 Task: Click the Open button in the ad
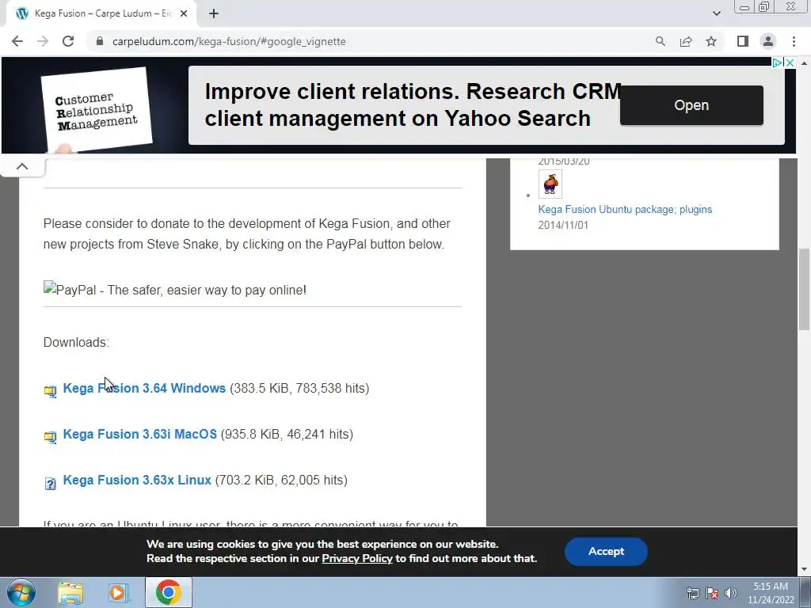[691, 105]
